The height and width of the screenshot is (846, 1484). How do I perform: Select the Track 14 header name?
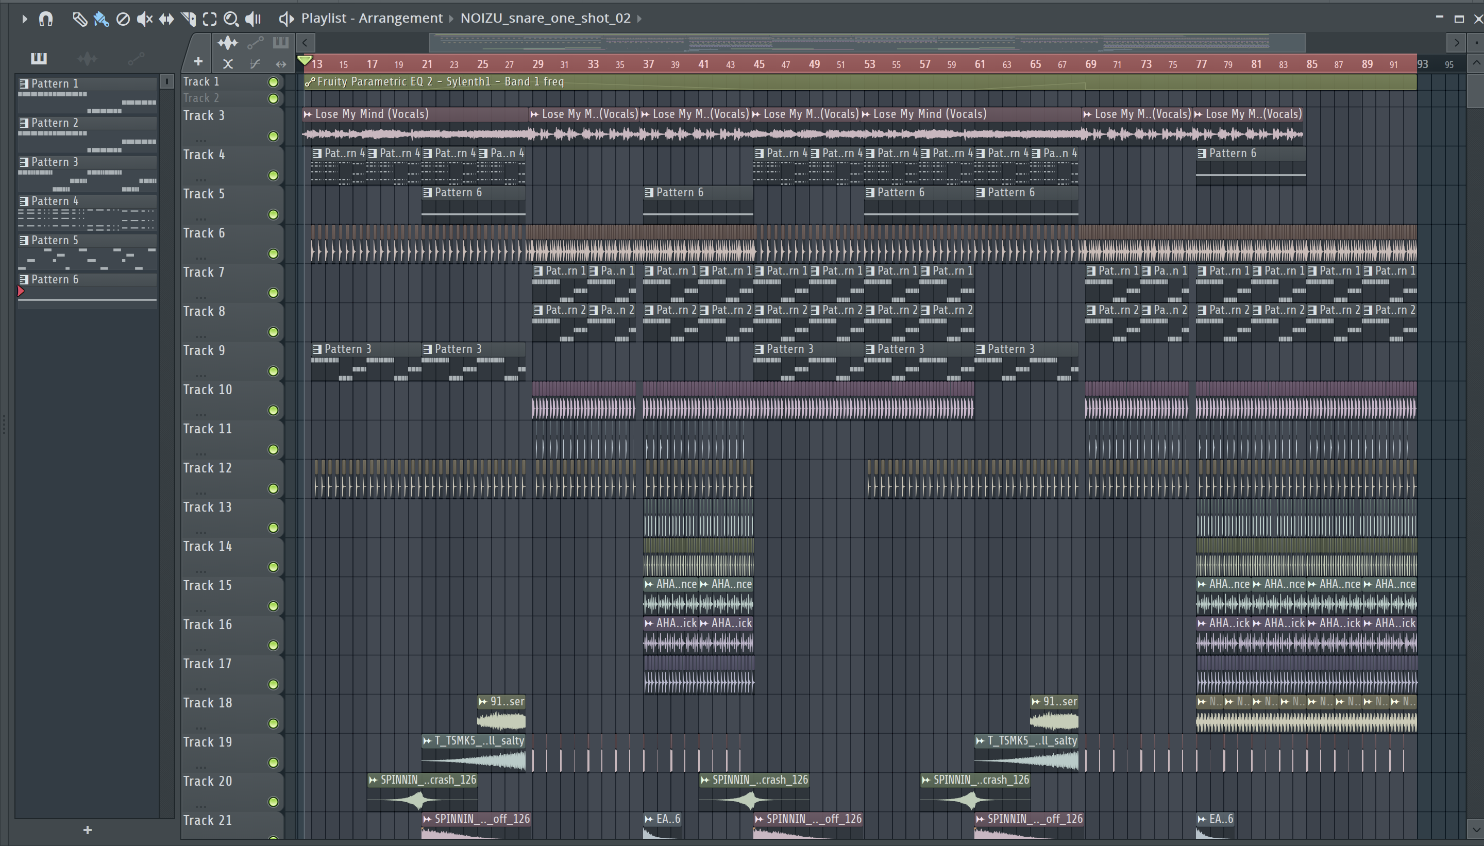coord(208,546)
